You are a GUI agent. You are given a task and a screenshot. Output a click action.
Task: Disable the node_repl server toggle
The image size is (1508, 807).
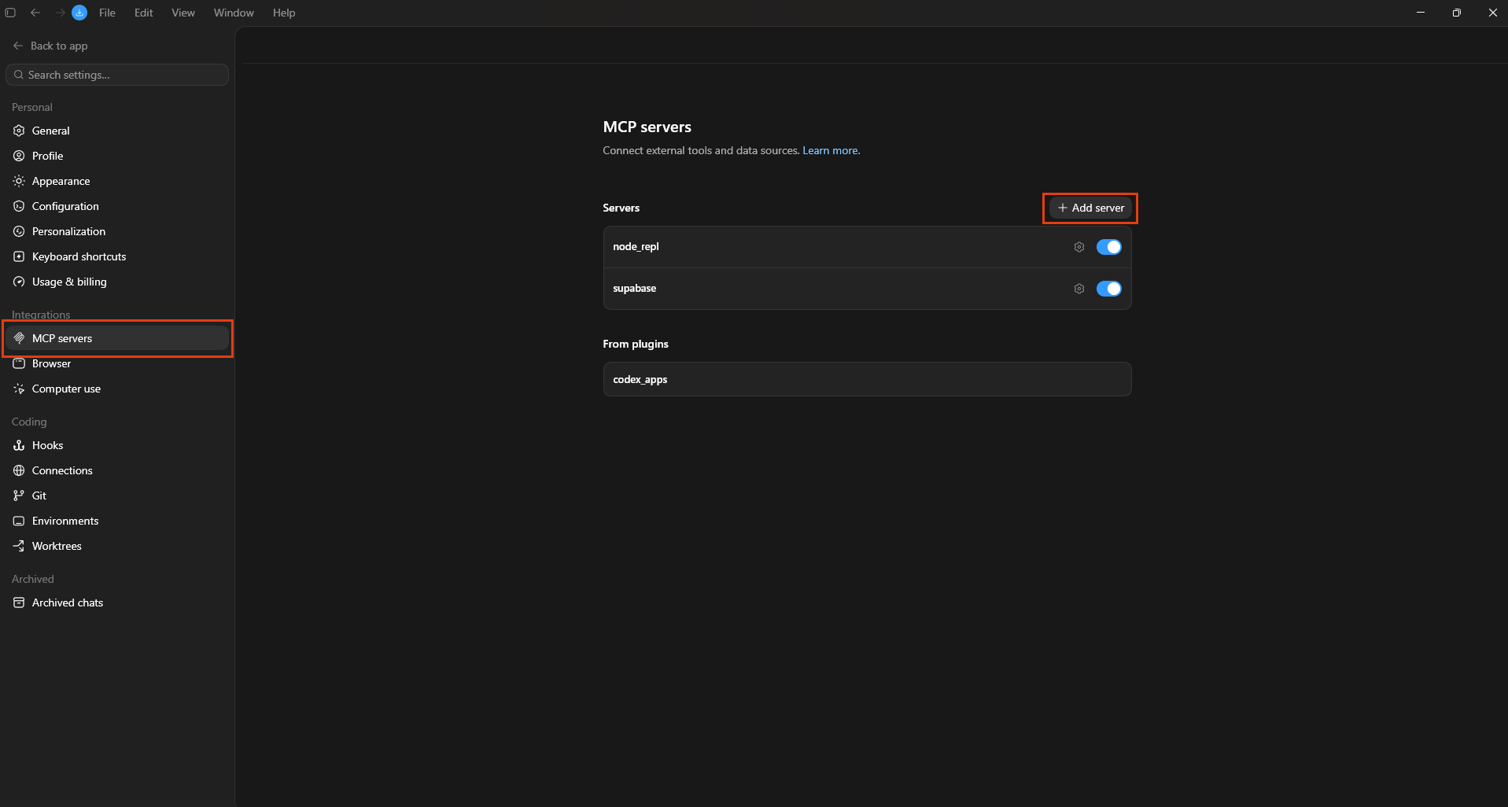(1109, 247)
